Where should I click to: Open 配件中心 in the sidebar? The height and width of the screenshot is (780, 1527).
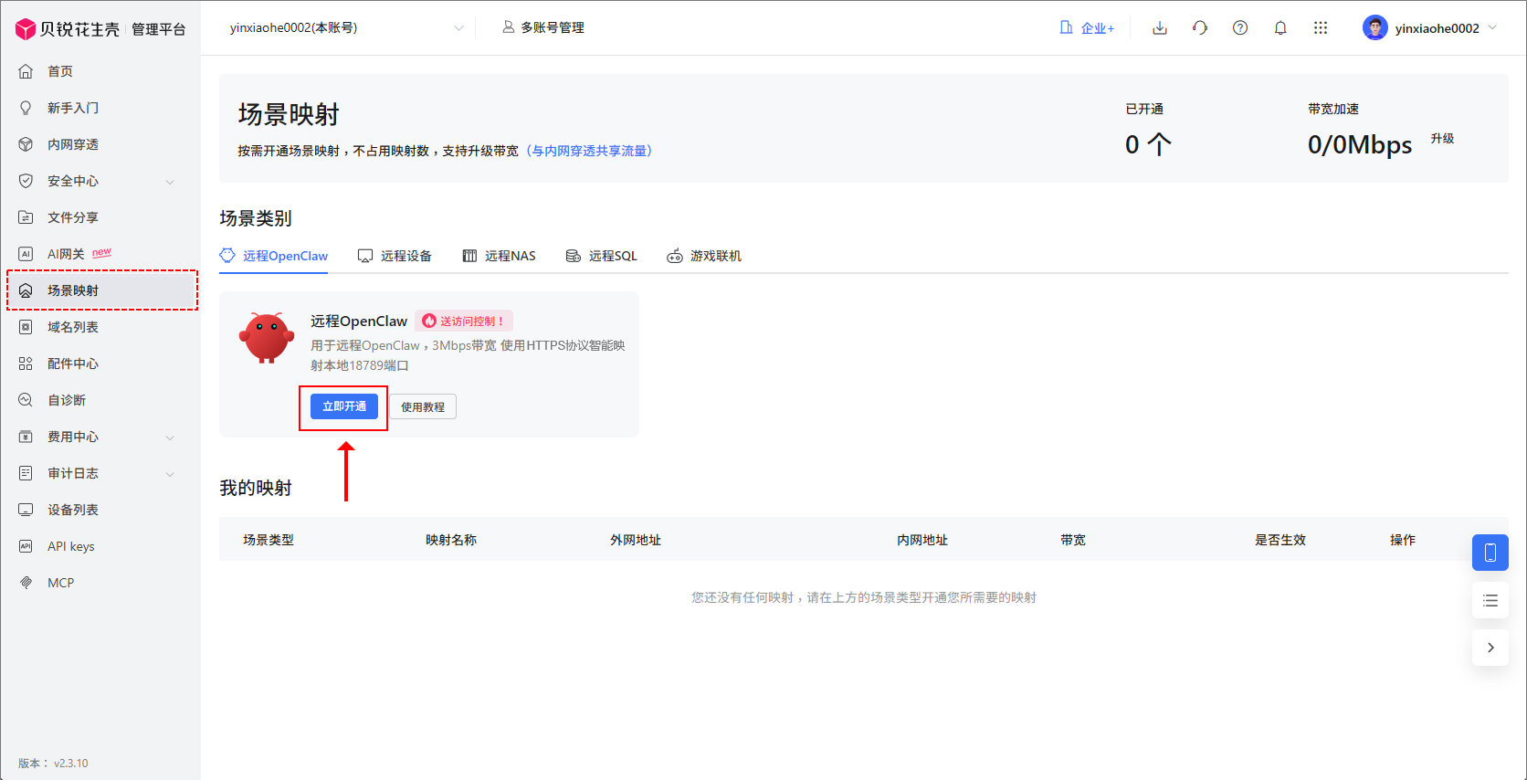coord(73,364)
